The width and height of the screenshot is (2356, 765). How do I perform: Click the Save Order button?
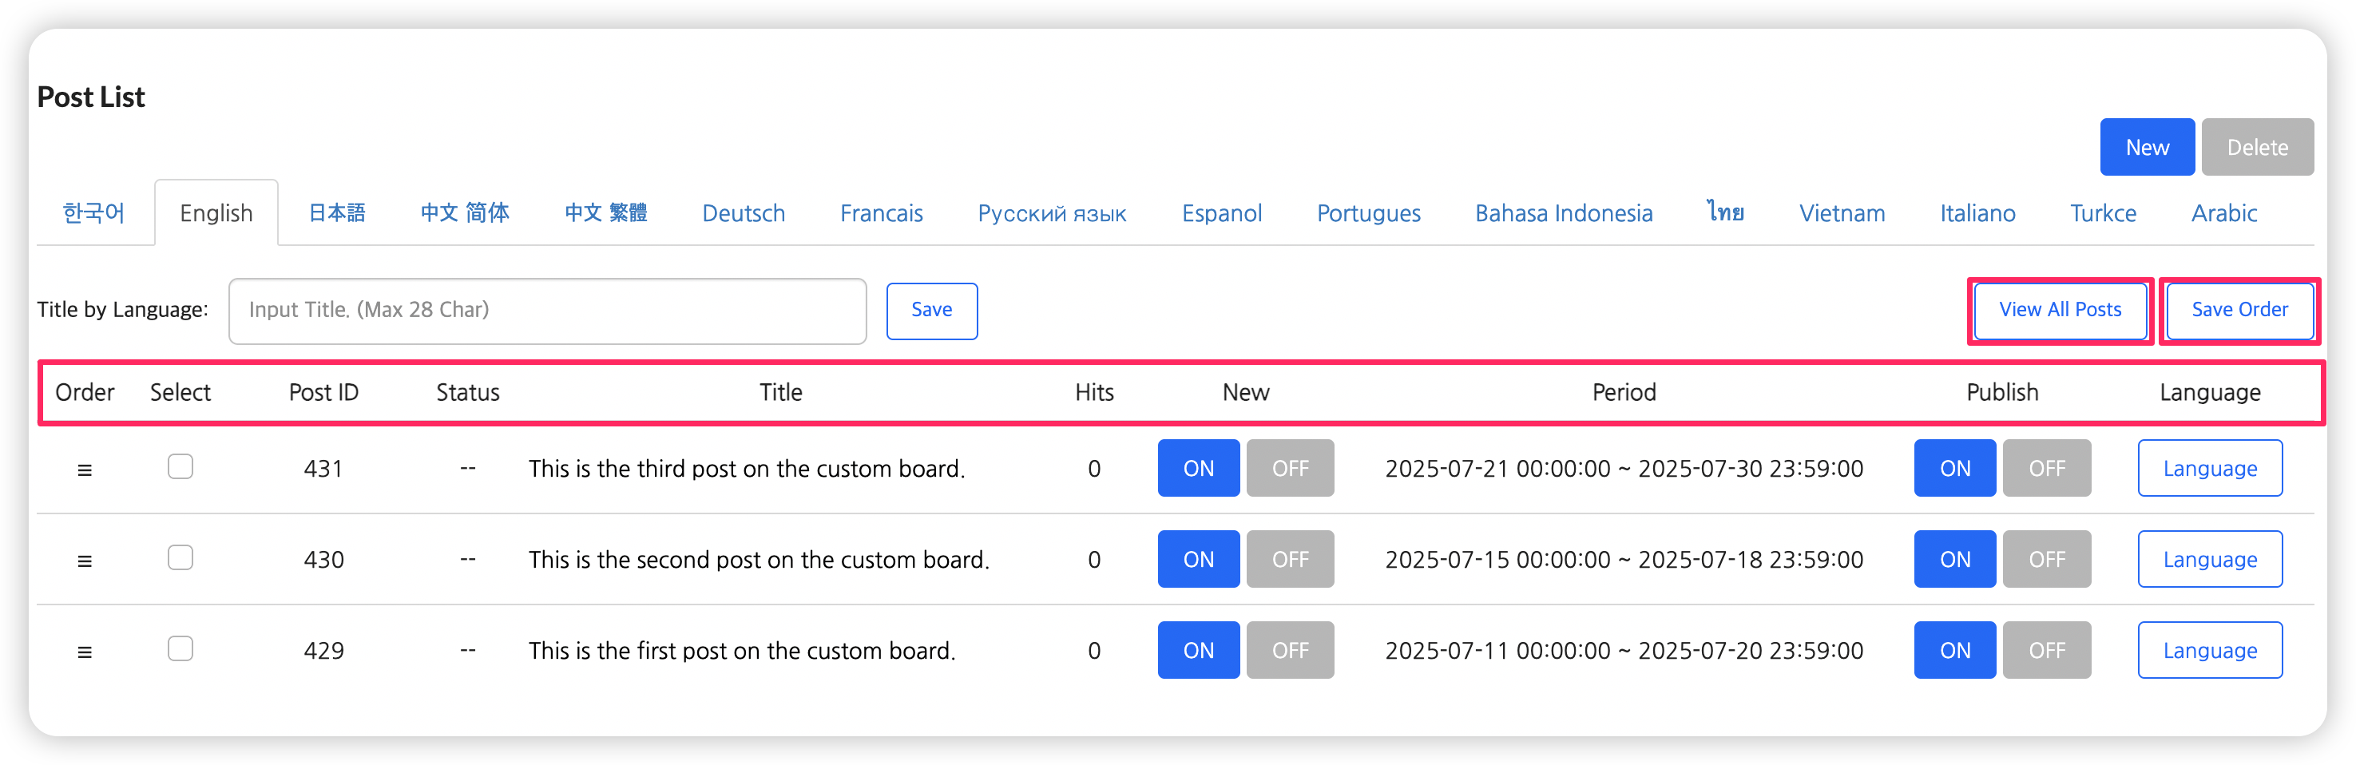tap(2239, 310)
